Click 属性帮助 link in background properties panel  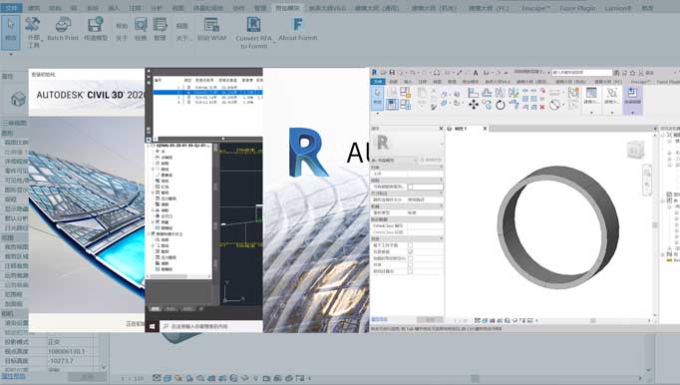(13, 376)
